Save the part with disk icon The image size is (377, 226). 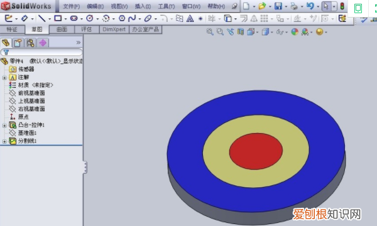[278, 6]
